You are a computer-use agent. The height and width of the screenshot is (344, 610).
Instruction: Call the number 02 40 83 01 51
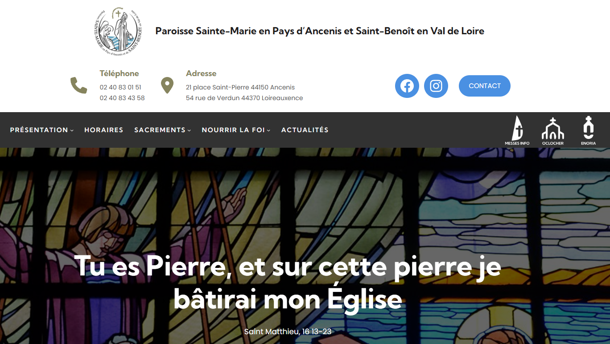click(x=120, y=87)
